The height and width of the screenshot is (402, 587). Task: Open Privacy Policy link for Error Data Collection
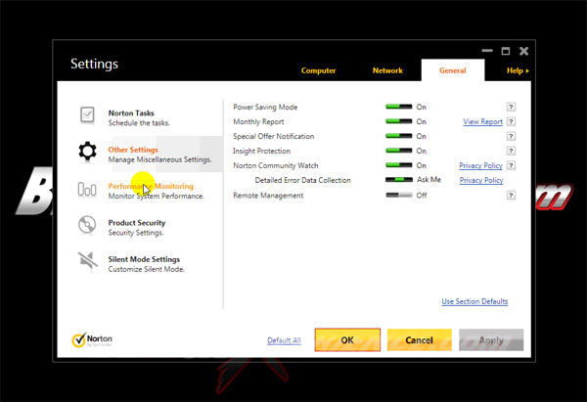[x=481, y=180]
